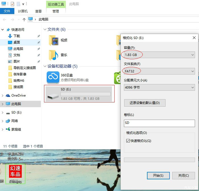Click the 驱动器工具 contextual tab header
This screenshot has width=199, height=191.
[x=56, y=5]
